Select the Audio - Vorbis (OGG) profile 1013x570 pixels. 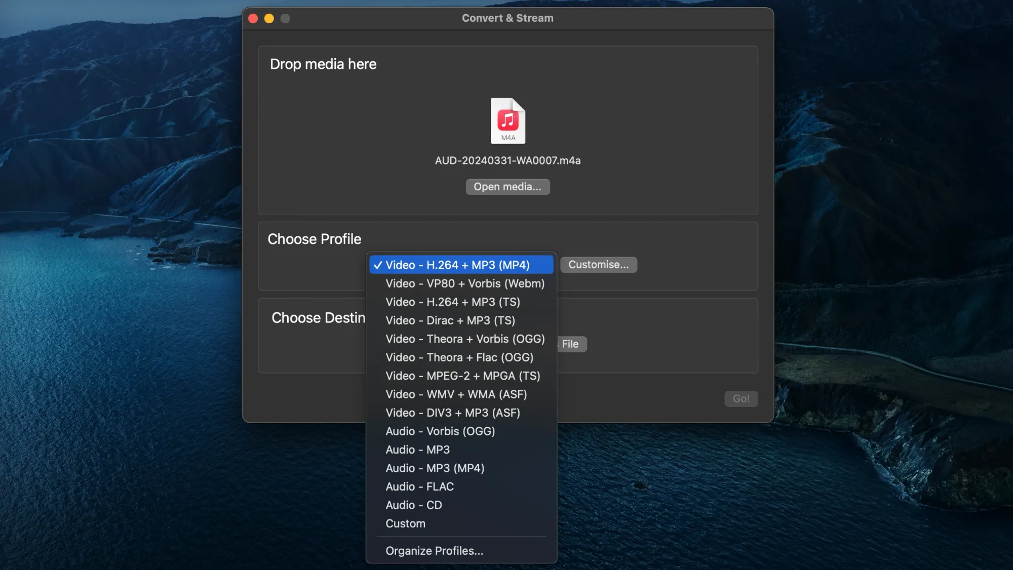[x=440, y=431]
